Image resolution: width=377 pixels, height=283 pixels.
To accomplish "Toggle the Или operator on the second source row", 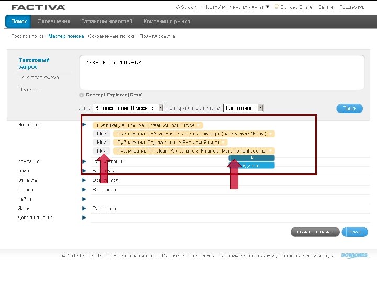I will (102, 134).
